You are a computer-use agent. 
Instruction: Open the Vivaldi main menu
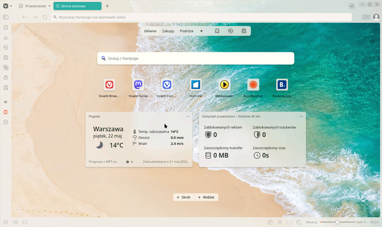(6, 6)
